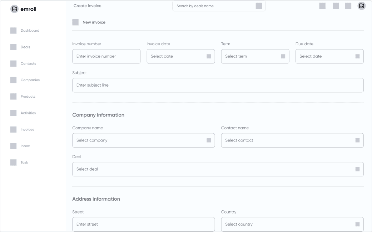Open the Inbox section from the sidebar
The height and width of the screenshot is (232, 372).
point(14,146)
